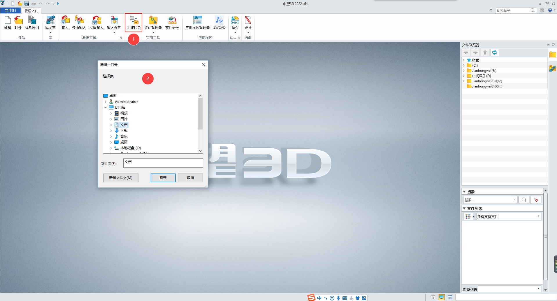Select 图片 folder in the dialog tree
Screen dimensions: 557x301
pos(124,119)
